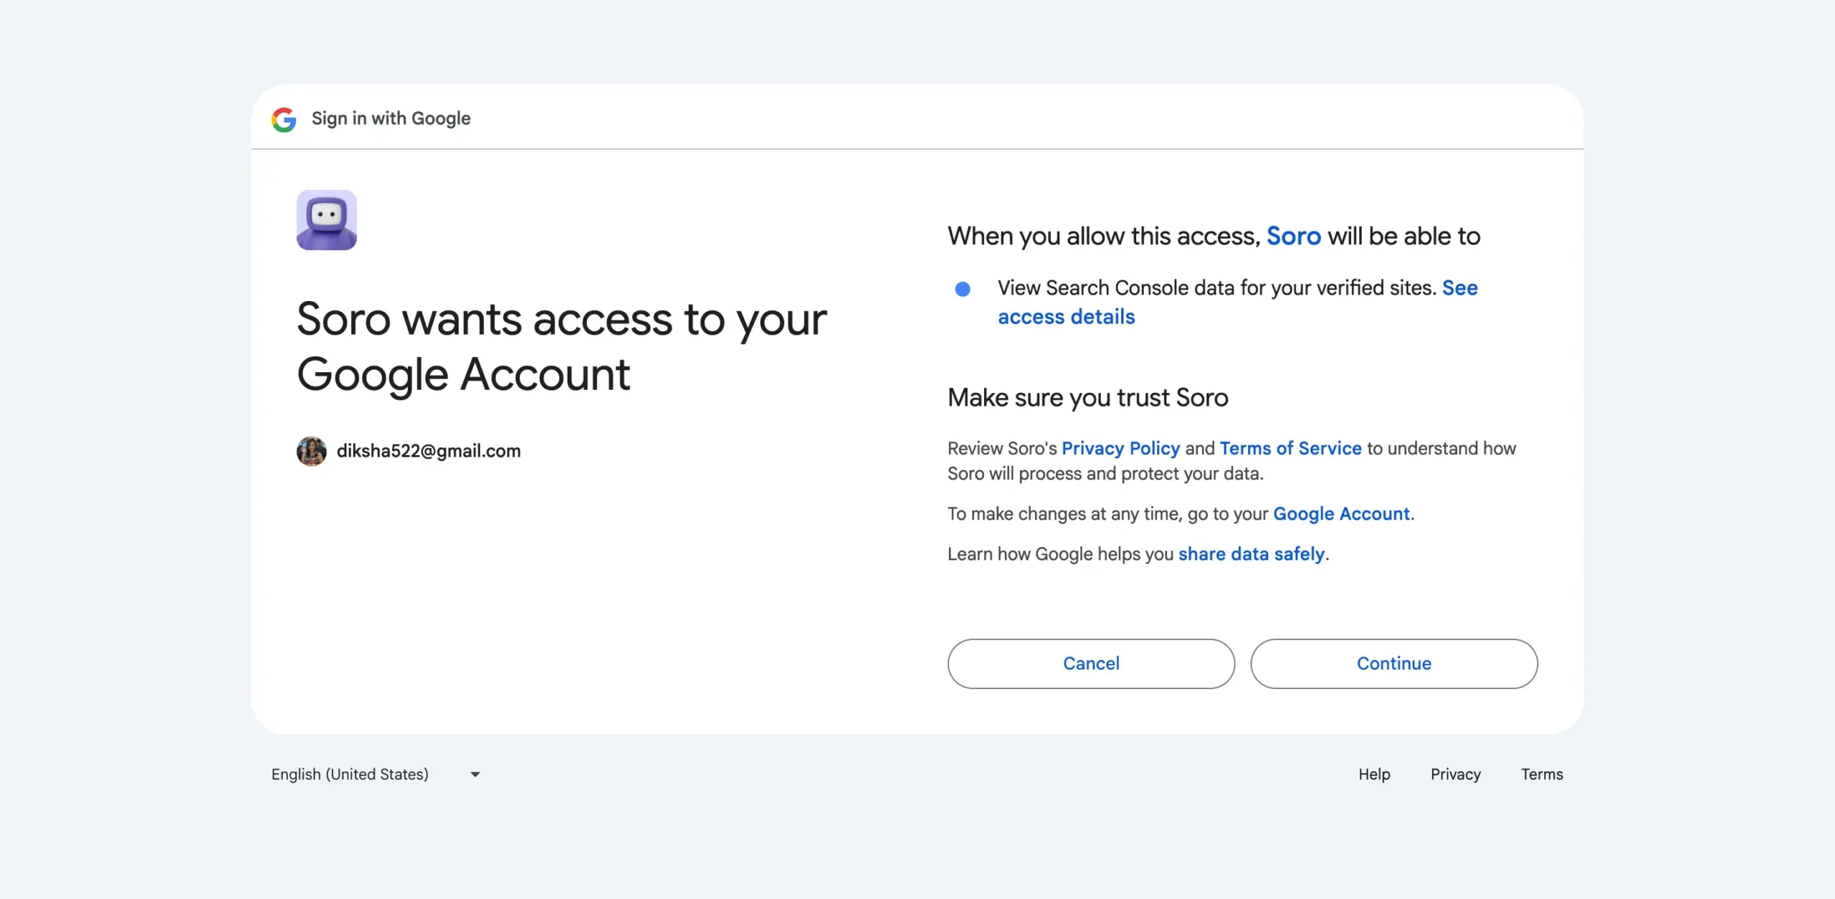This screenshot has height=899, width=1835.
Task: Click the Continue button
Action: click(1394, 664)
